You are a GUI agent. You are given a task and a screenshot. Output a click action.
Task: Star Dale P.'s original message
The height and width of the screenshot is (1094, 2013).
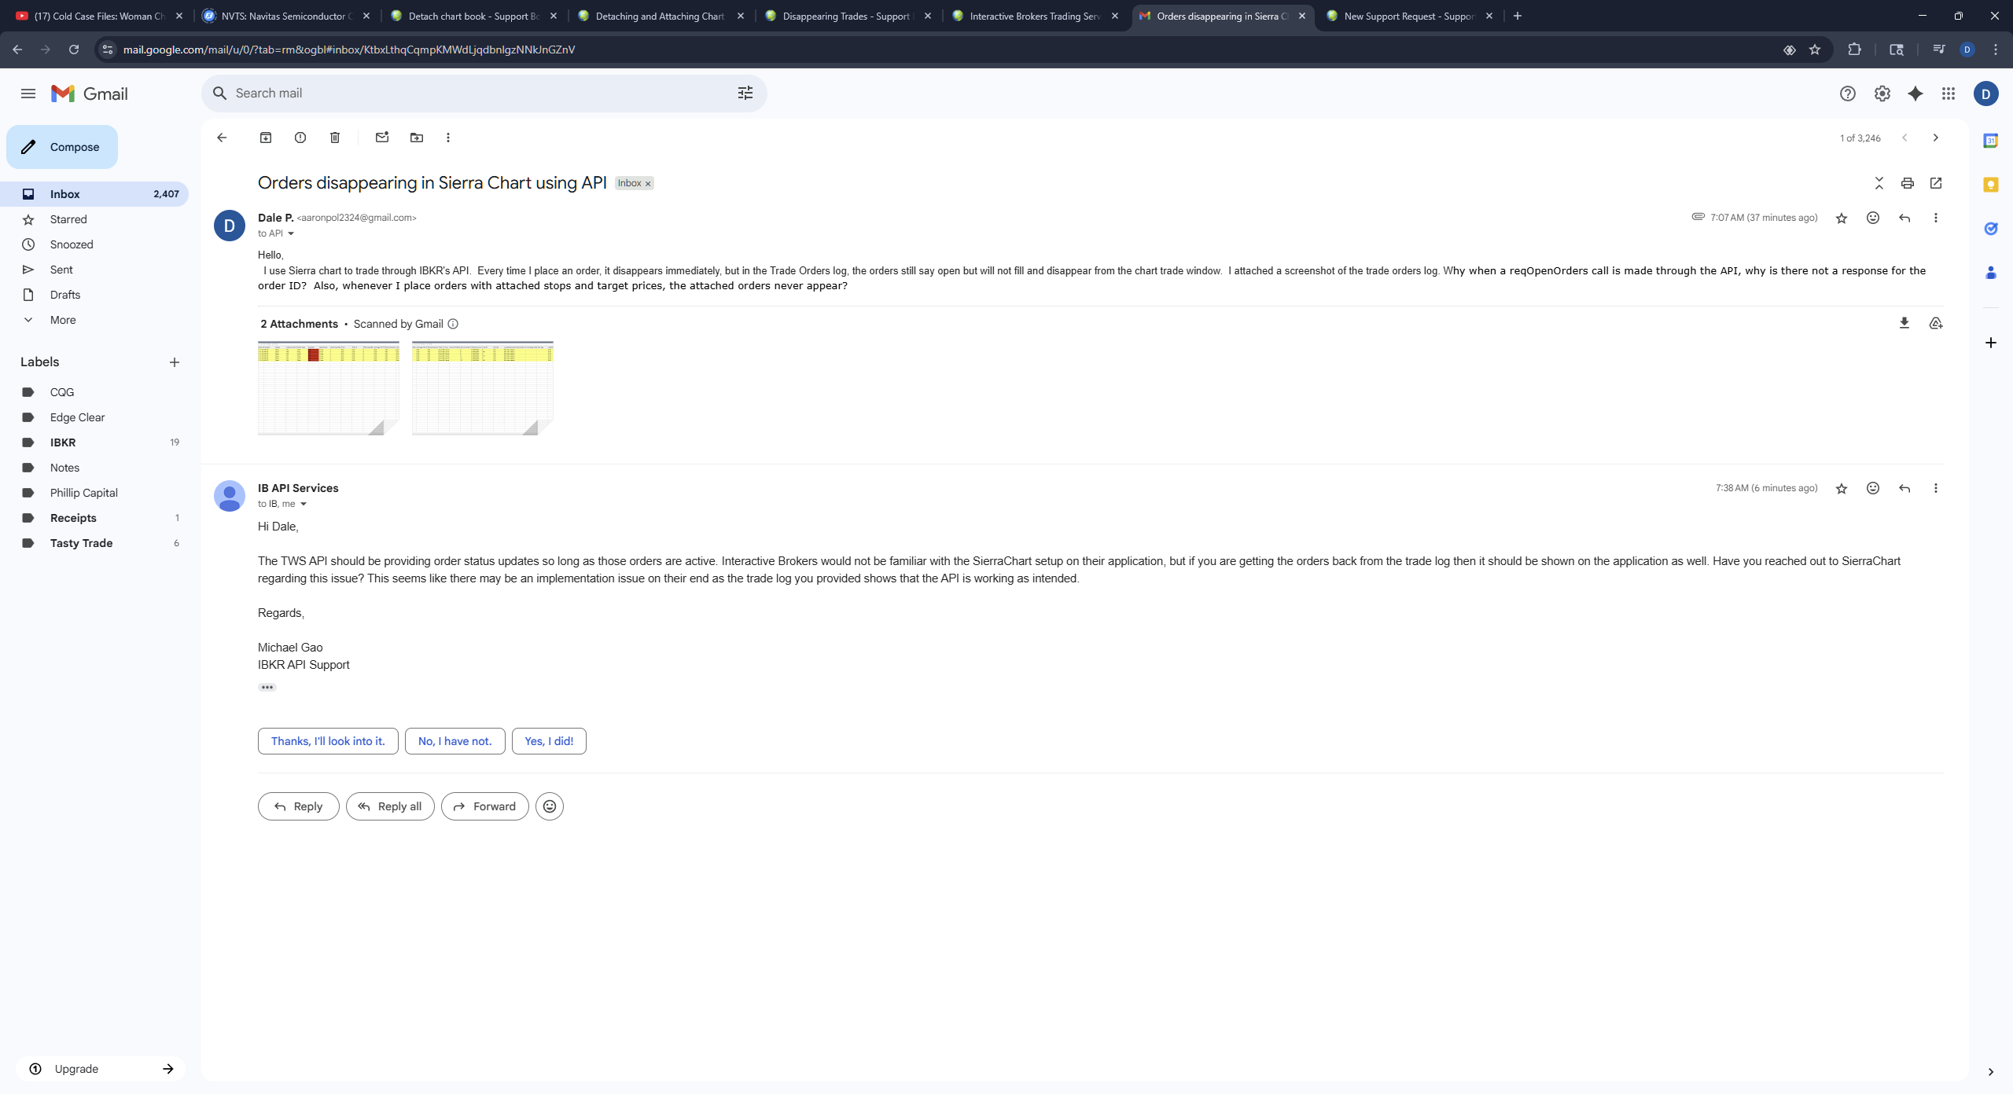(x=1841, y=218)
